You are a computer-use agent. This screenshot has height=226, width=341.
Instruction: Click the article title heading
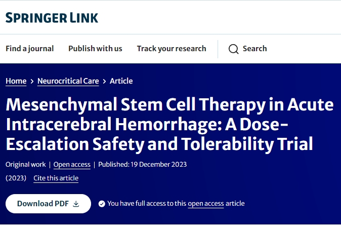169,125
